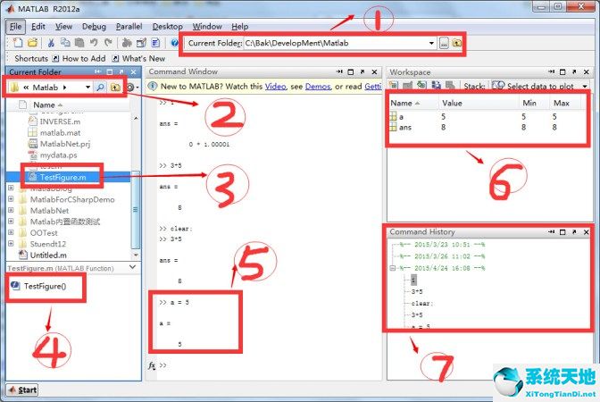Viewport: 600px width, 402px height.
Task: Click the info icon in Command Window banner
Action: 153,87
